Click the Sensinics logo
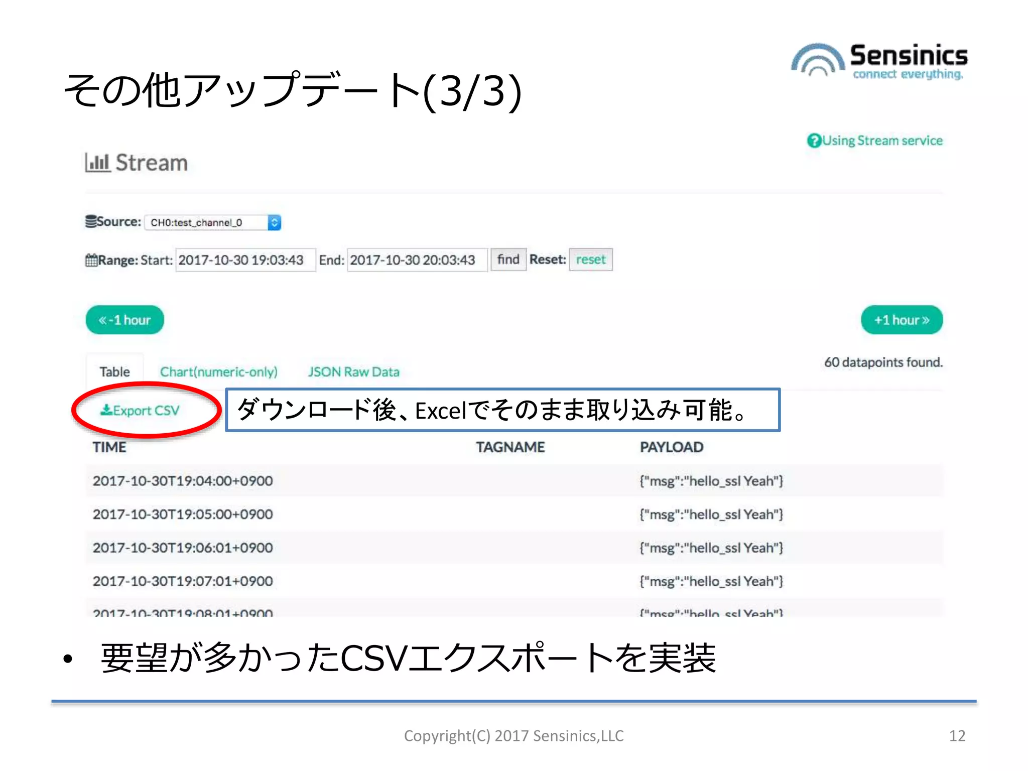1028x771 pixels. click(x=878, y=61)
